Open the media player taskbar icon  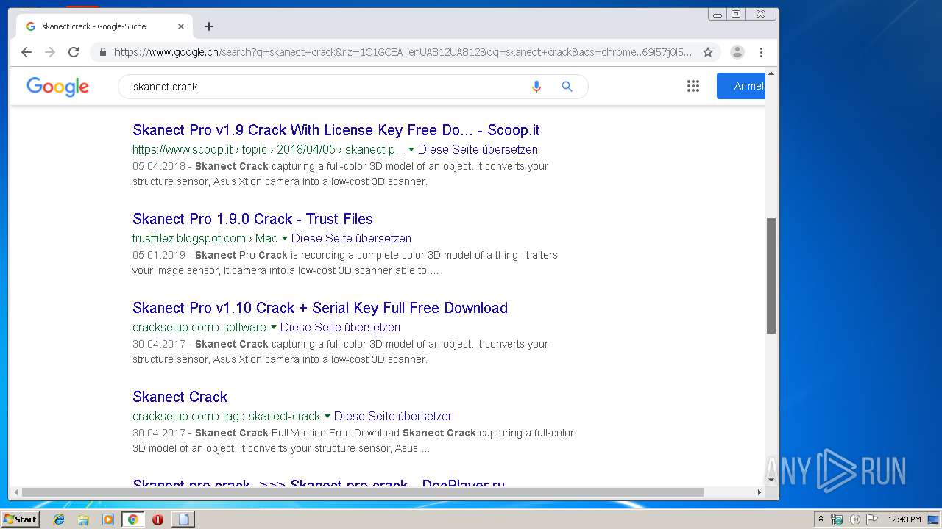[x=108, y=519]
